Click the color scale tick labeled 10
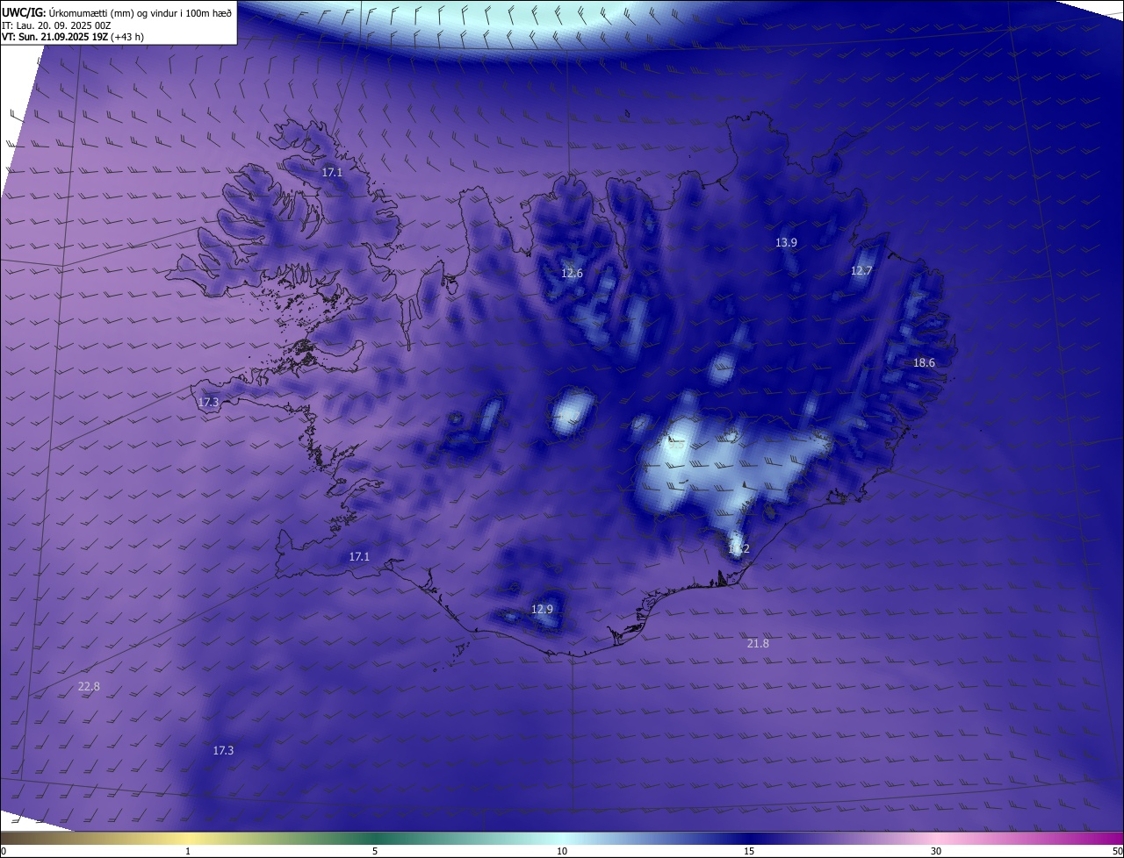Image resolution: width=1124 pixels, height=858 pixels. (562, 851)
